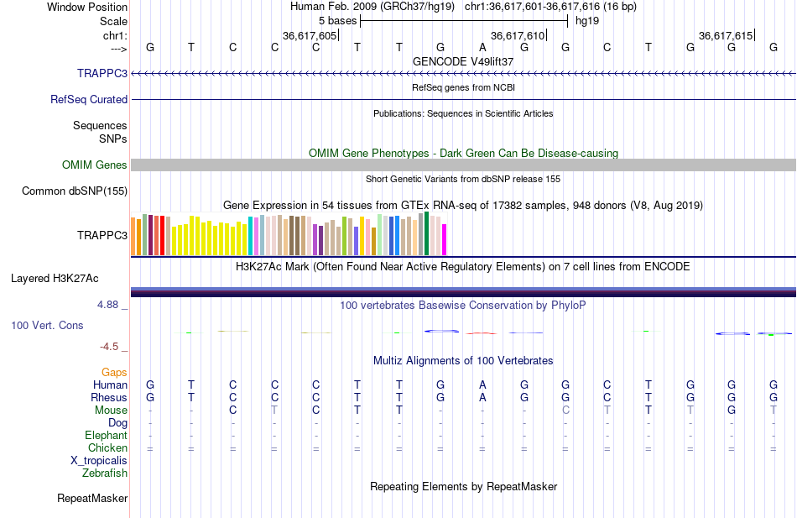The width and height of the screenshot is (797, 518).
Task: Click the Basewise Conservation by PhyloP title
Action: pos(463,306)
